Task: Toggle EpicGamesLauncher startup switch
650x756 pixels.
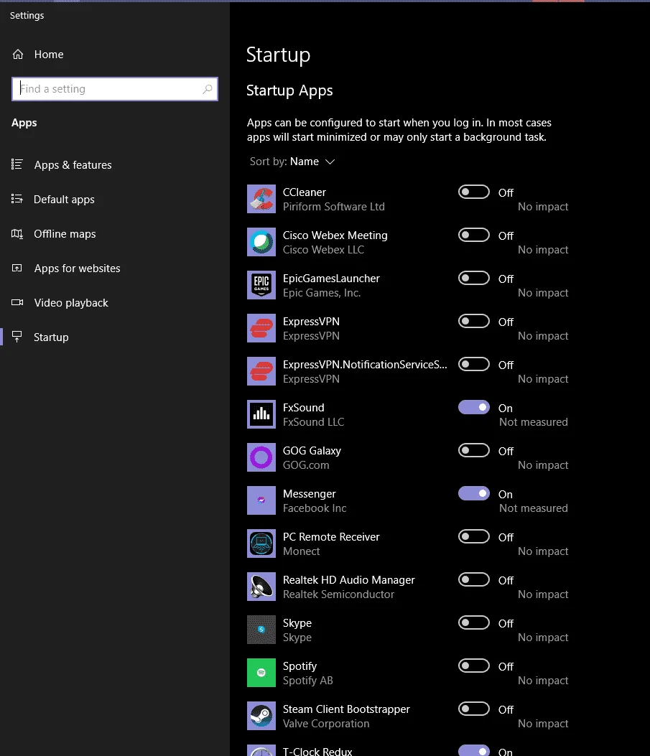Action: coord(473,278)
